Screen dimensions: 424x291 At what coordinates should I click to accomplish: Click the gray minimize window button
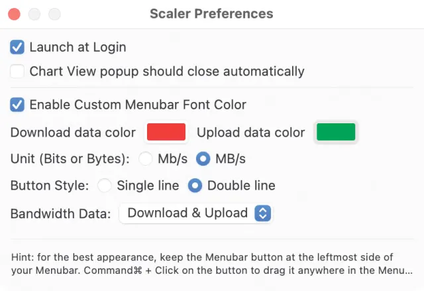pyautogui.click(x=34, y=14)
